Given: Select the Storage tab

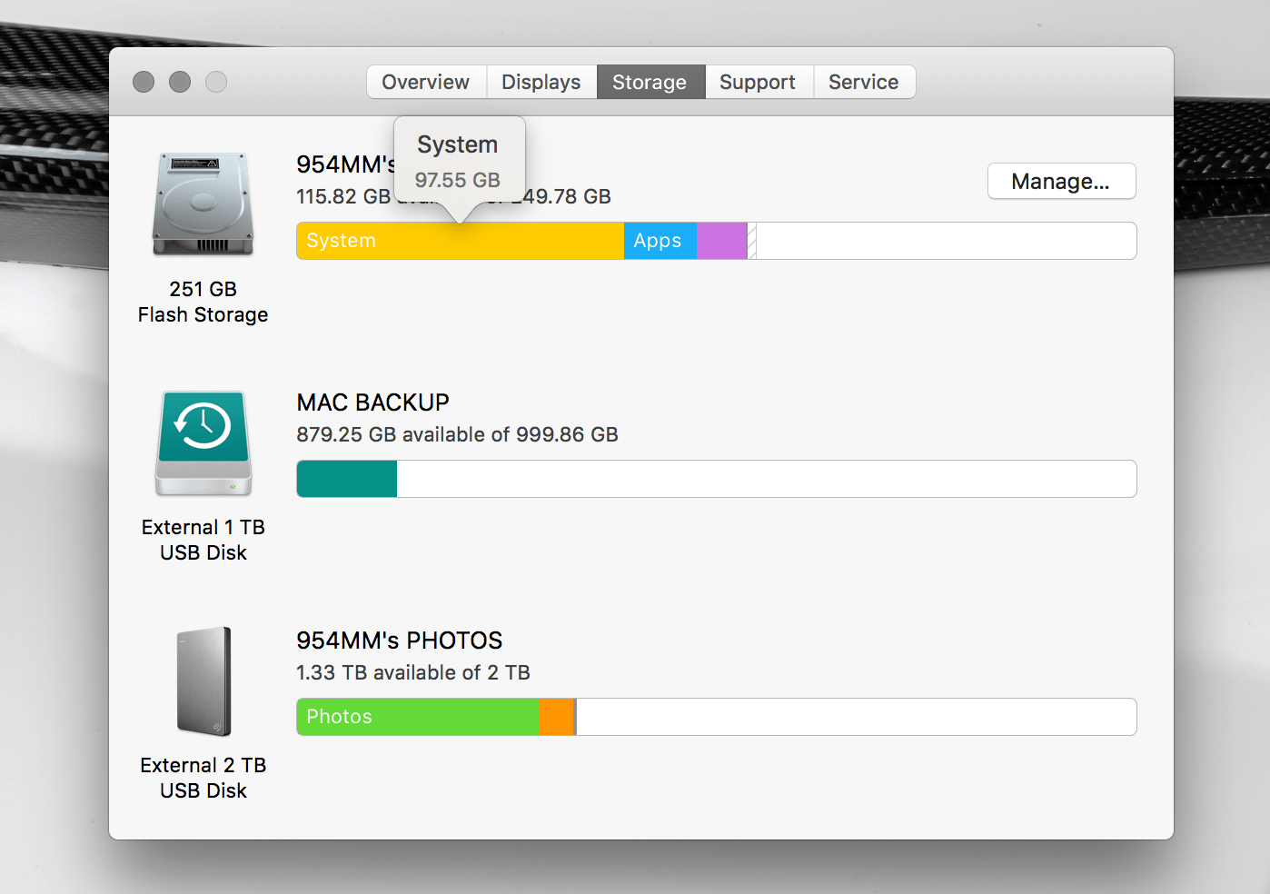Looking at the screenshot, I should click(650, 82).
